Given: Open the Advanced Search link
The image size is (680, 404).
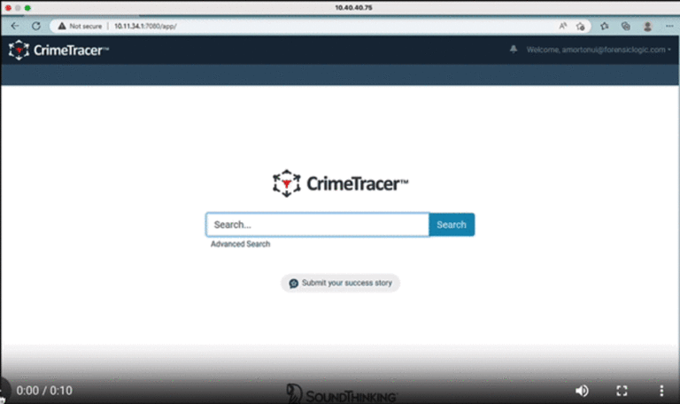Looking at the screenshot, I should pos(240,244).
